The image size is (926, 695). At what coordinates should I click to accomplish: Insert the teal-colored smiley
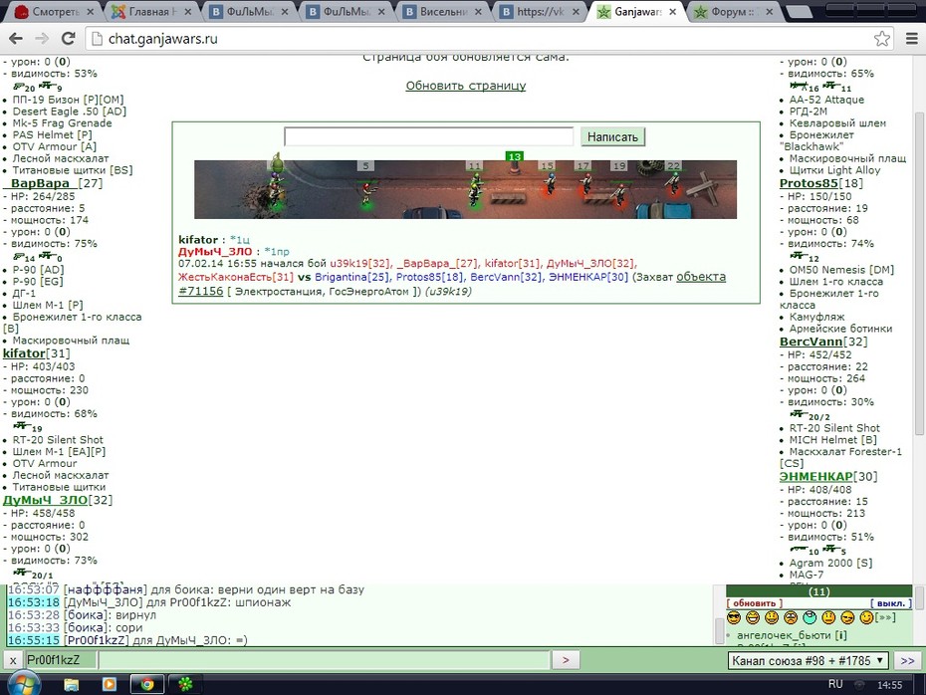[x=810, y=617]
